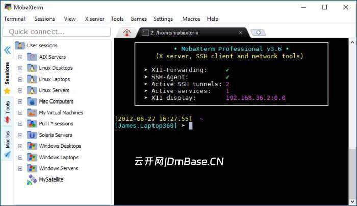This screenshot has width=357, height=206.
Task: Click the Quick connect input field
Action: click(x=57, y=32)
